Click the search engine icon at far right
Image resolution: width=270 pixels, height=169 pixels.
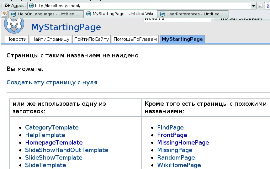point(267,6)
